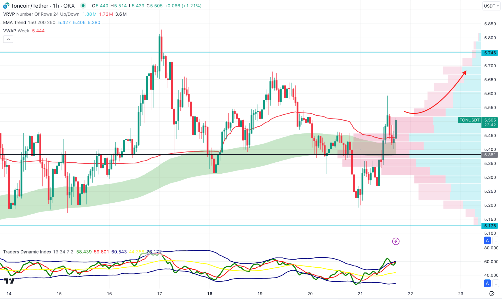Screen dimensions: 502x300
Task: Click the 5.126 horizontal line price label
Action: pos(490,226)
